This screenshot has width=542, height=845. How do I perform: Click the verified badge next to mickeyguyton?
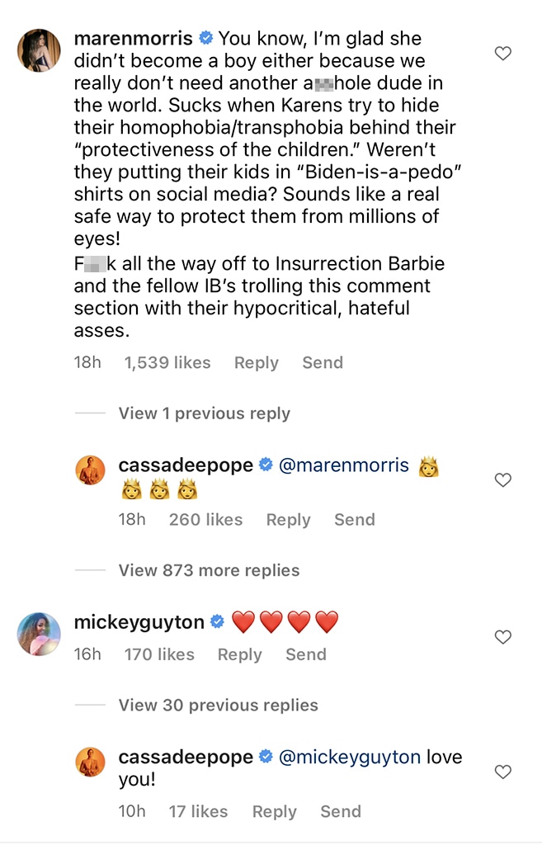point(218,622)
